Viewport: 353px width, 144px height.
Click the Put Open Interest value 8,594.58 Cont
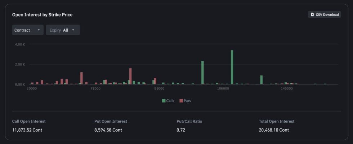108,130
